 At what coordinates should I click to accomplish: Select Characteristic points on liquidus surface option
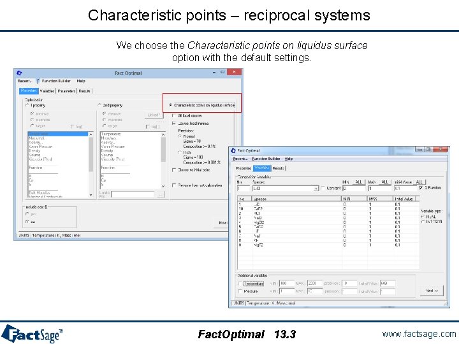point(171,105)
